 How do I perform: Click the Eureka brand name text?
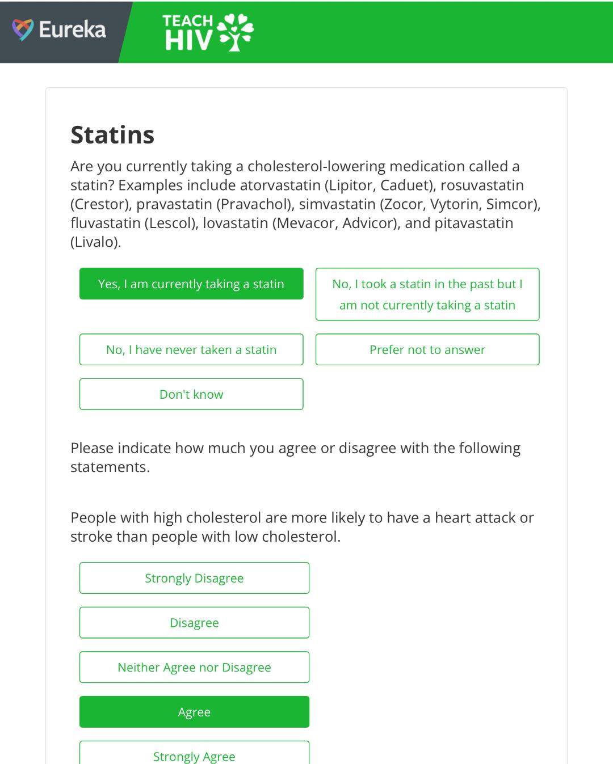72,29
